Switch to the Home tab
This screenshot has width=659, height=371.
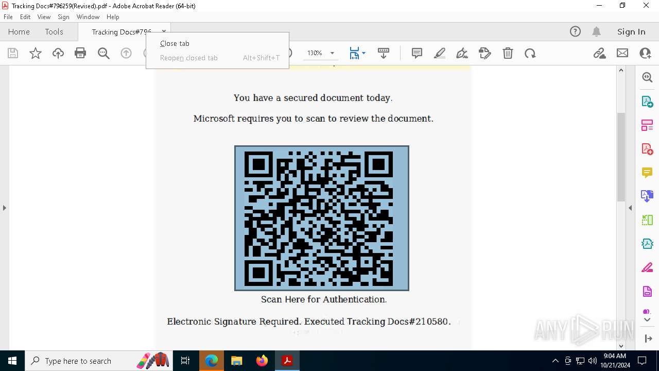pos(19,31)
